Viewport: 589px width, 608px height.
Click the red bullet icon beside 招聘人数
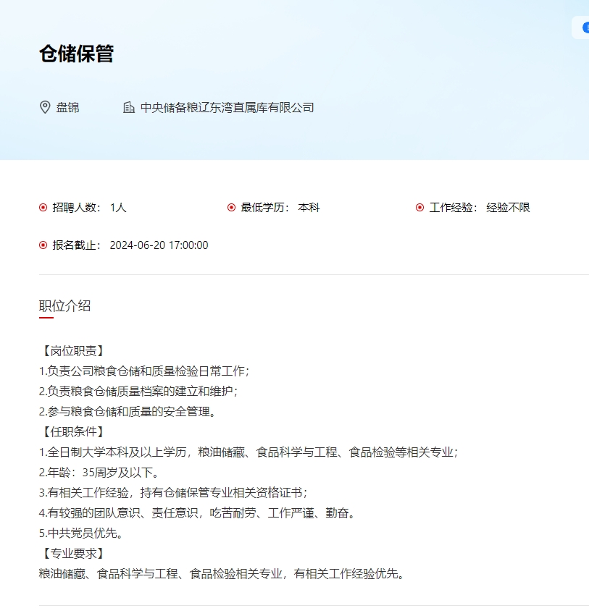click(x=43, y=208)
